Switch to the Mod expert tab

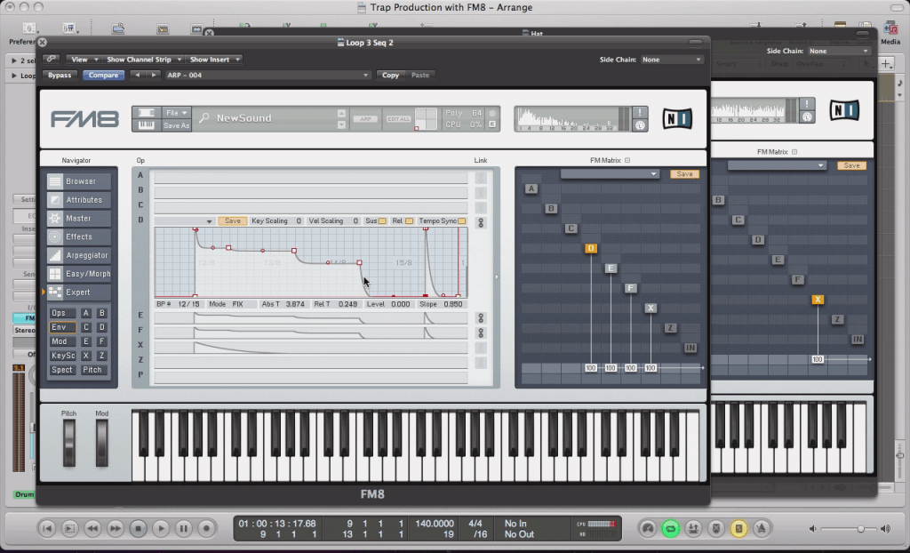(x=63, y=341)
